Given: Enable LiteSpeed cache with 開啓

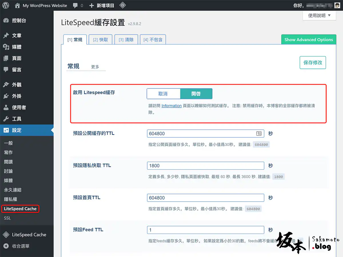Looking at the screenshot, I should point(196,94).
